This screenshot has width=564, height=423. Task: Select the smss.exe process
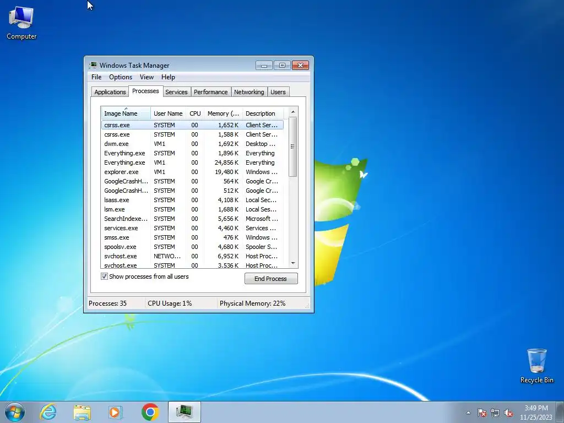tap(192, 237)
